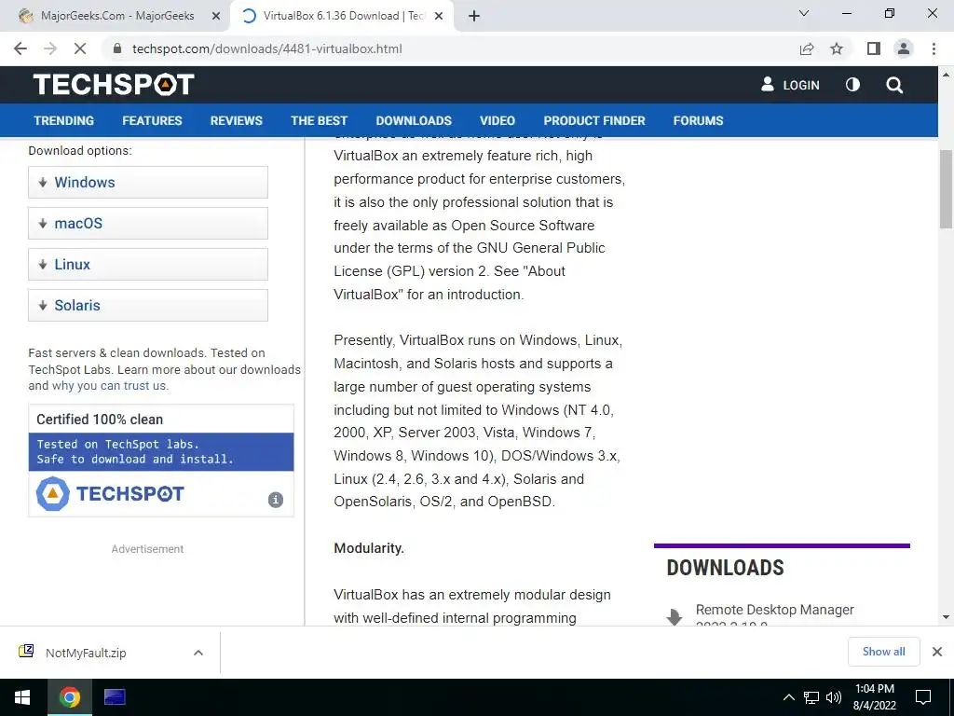Screen dimensions: 954x716
Task: Choose the Linux download option
Action: point(148,264)
